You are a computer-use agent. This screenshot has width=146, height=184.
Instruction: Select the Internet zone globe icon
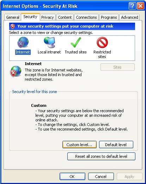tap(23, 42)
